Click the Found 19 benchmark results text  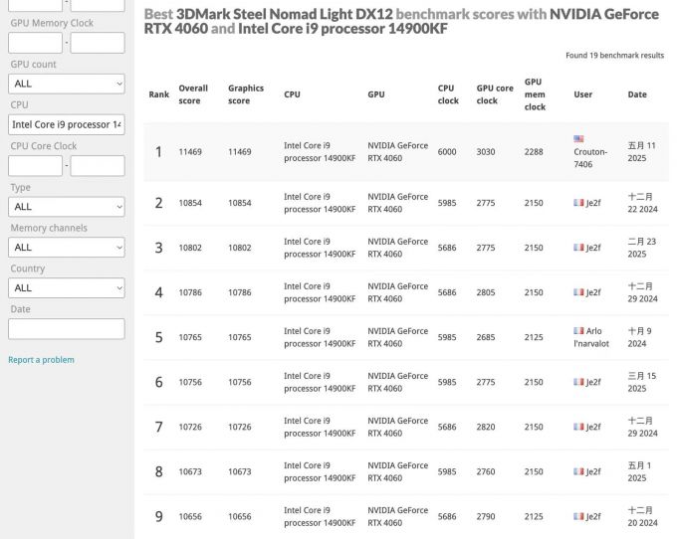[615, 56]
